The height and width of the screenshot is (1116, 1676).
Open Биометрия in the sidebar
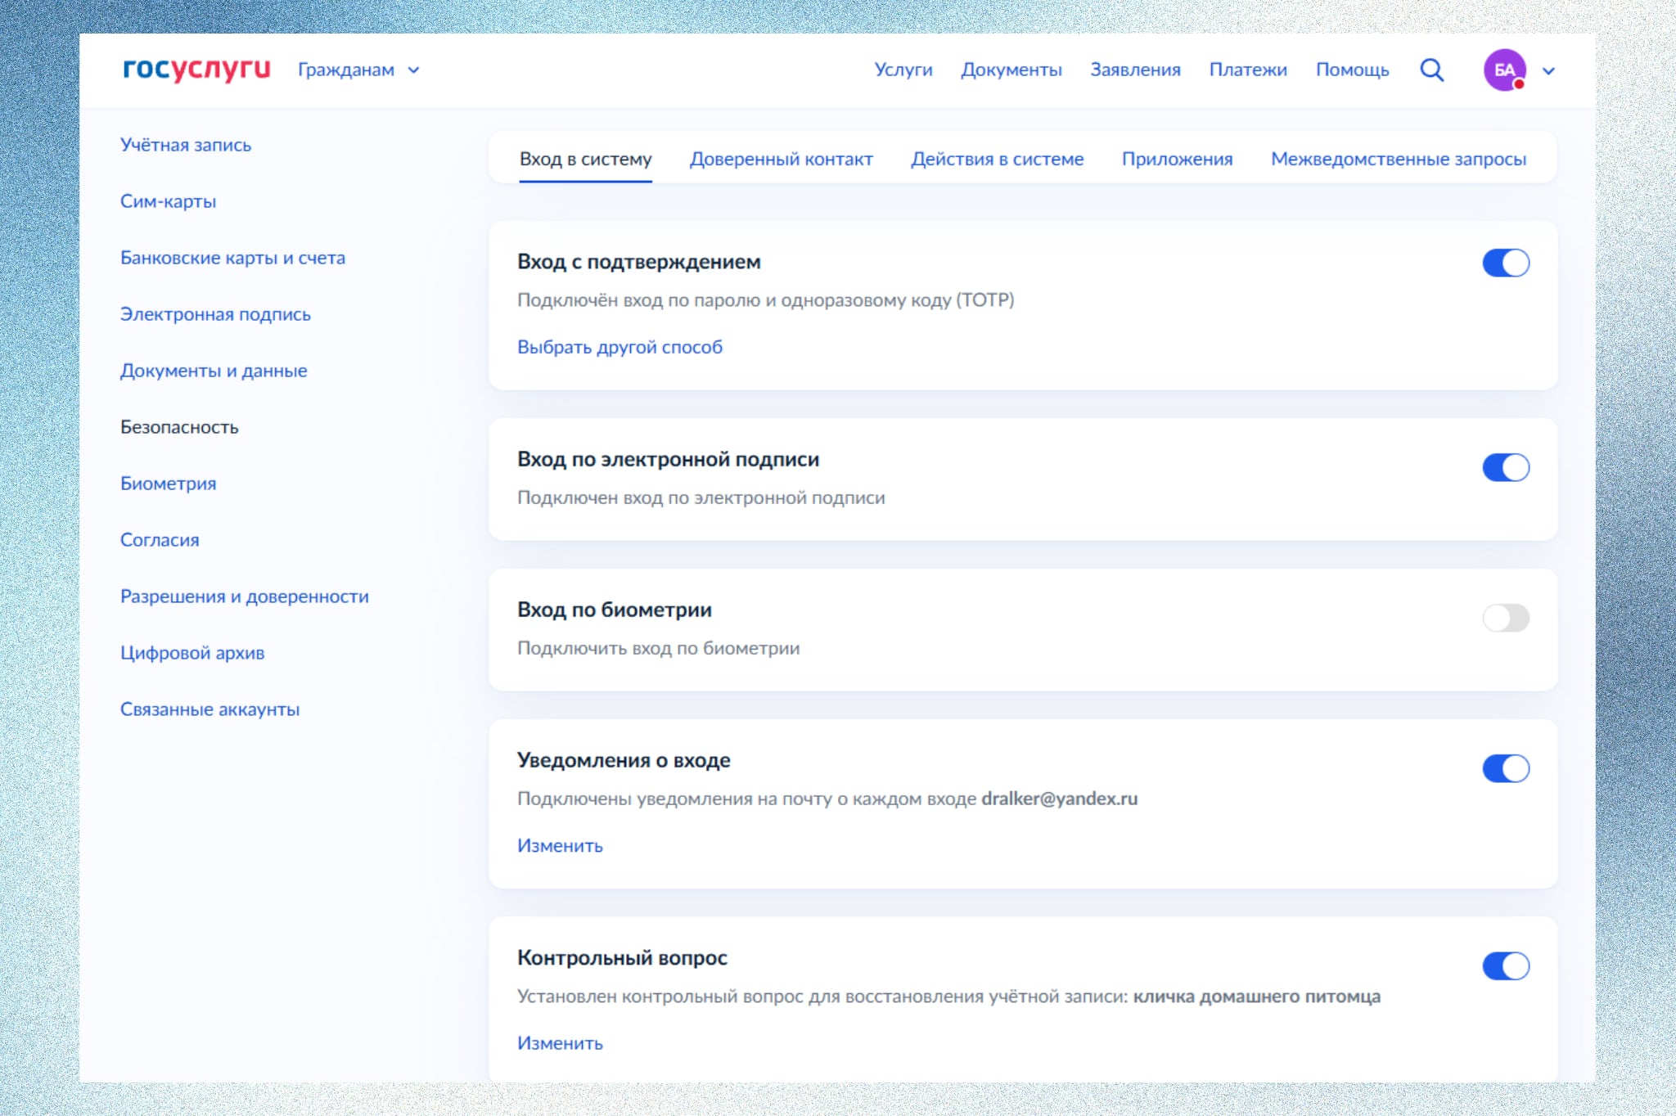[x=168, y=484]
